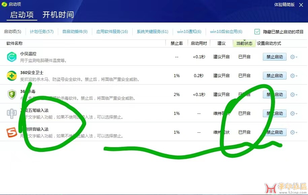Viewport: 308px width, 195px height.
Task: Click 360安全卫士's 0.2秒 startup time
Action: (x=199, y=76)
